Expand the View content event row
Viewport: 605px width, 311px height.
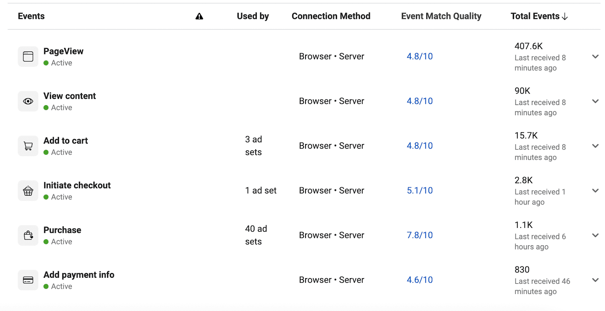pos(595,101)
